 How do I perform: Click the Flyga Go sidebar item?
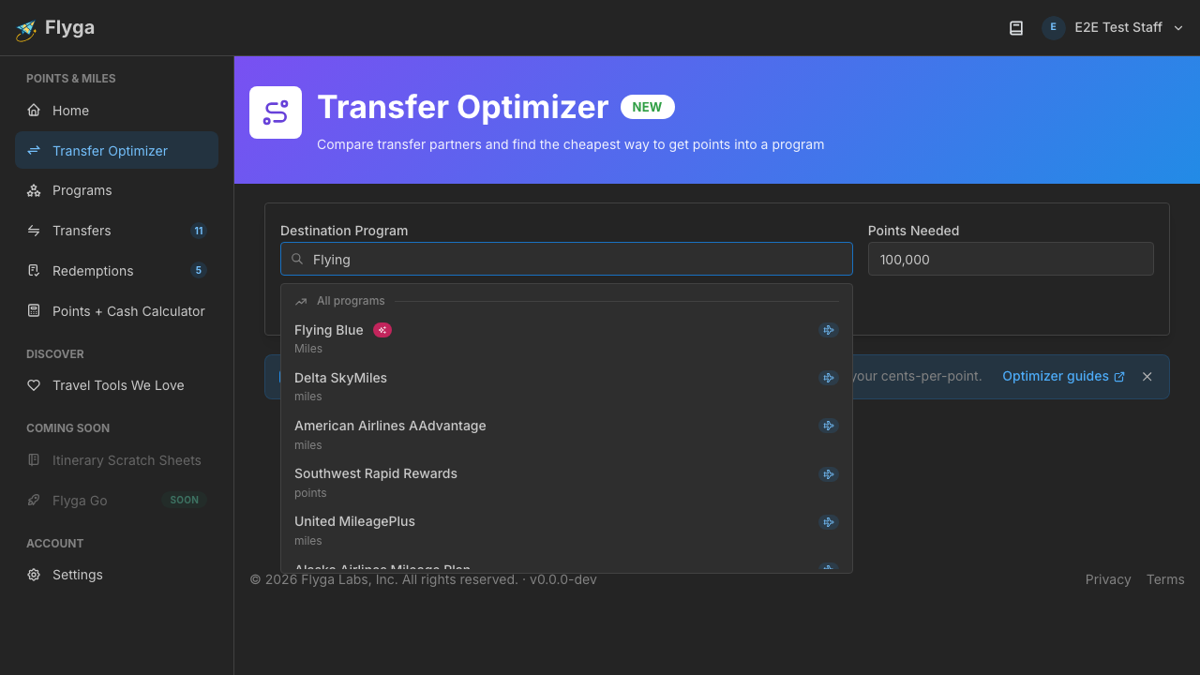116,501
